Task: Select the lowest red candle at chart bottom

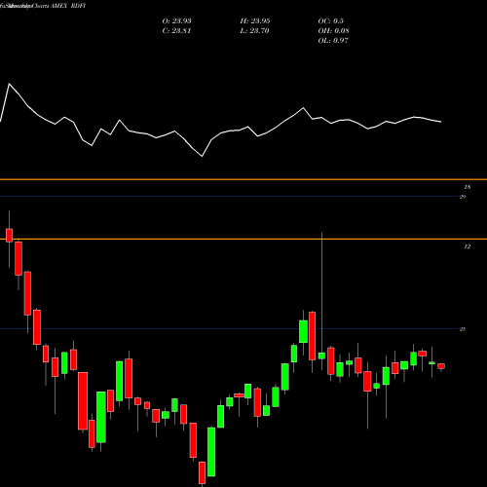Action: tap(202, 472)
